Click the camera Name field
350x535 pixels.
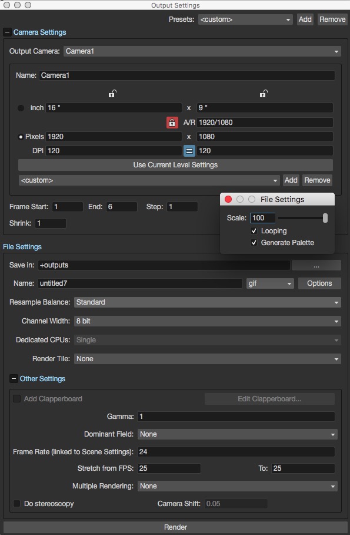(x=187, y=75)
